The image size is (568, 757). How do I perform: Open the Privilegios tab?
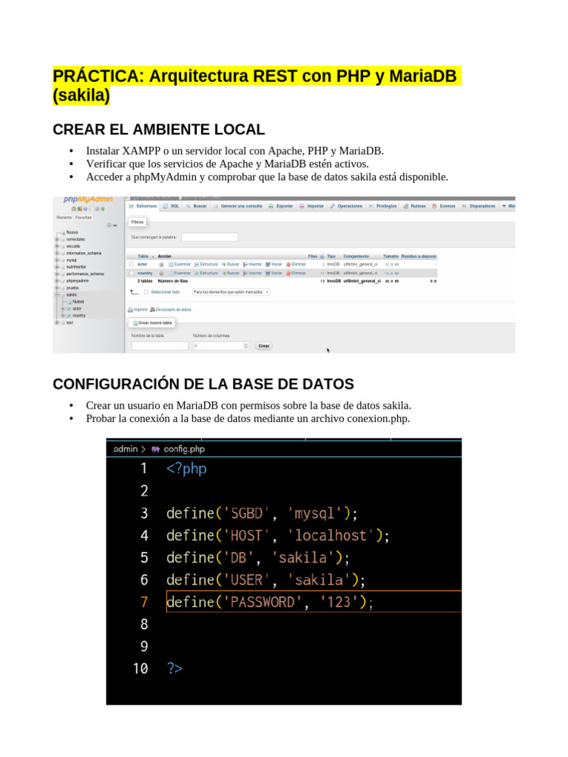coord(383,206)
